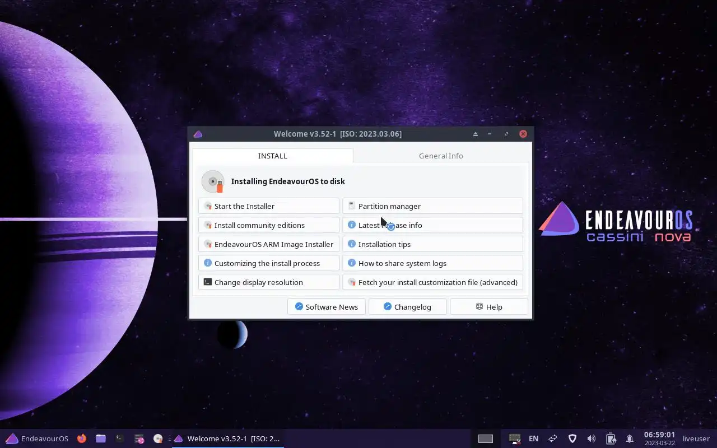Open the liveuser session menu

point(696,438)
